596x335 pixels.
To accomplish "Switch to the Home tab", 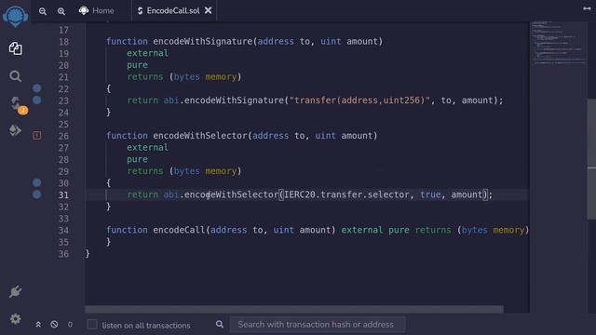I will (97, 10).
